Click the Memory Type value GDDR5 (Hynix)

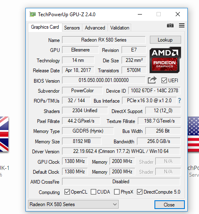point(88,131)
